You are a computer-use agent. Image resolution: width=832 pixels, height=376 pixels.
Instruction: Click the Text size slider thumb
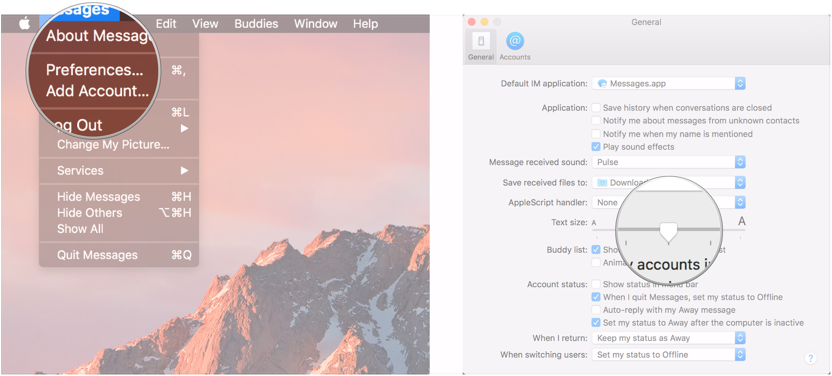click(668, 233)
